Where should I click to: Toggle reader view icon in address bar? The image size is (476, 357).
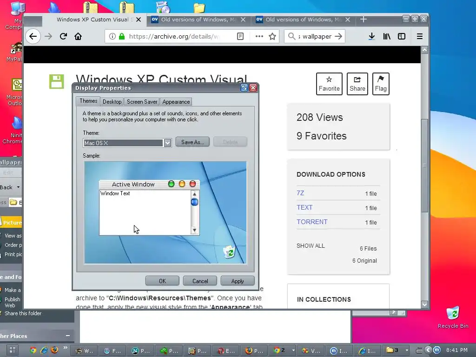pos(240,36)
